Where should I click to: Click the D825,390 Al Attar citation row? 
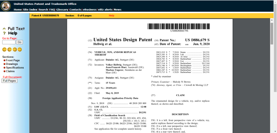(183, 57)
